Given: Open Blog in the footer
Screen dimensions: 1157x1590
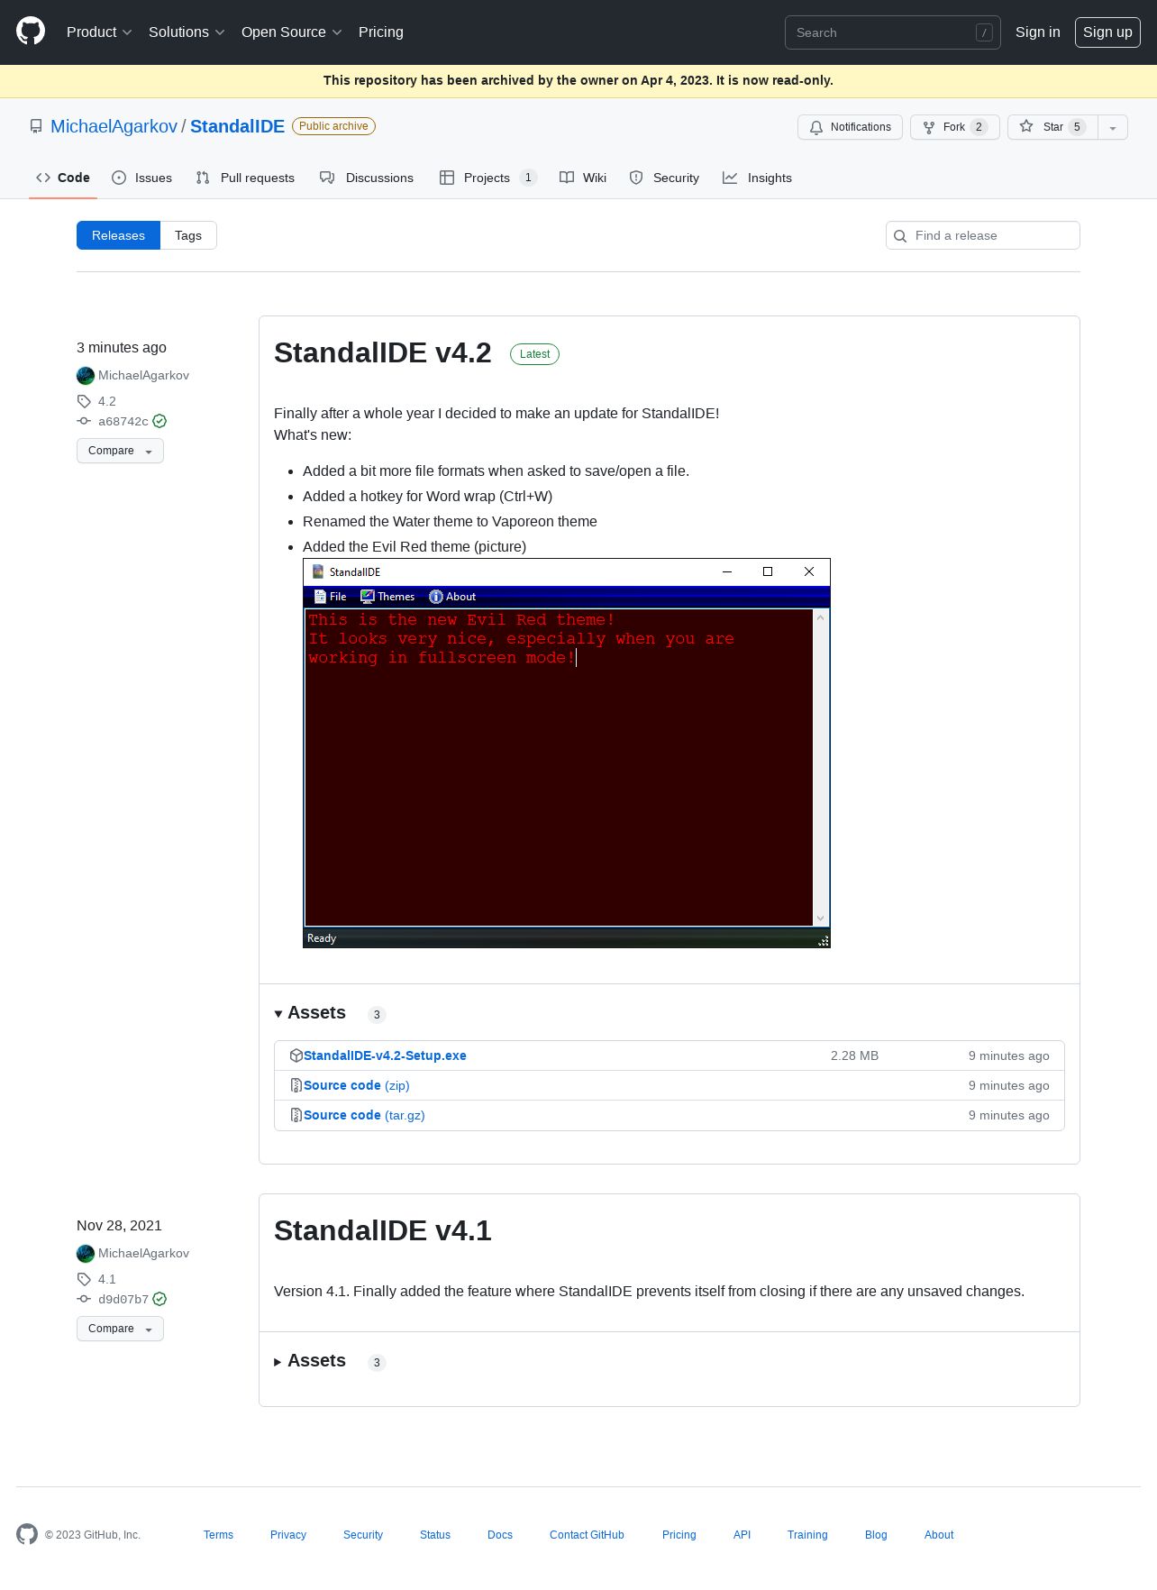Looking at the screenshot, I should pos(876,1535).
